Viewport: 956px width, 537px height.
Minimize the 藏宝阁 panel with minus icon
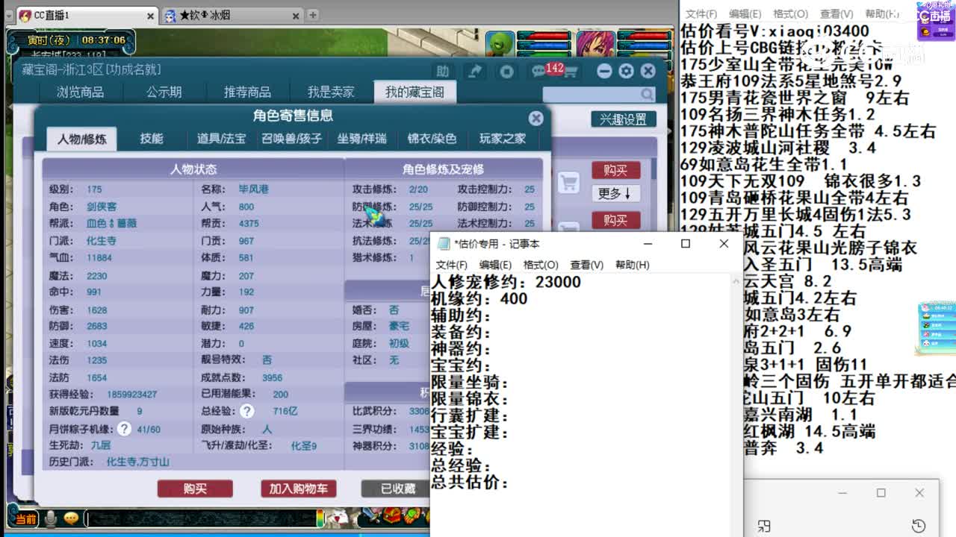tap(604, 71)
